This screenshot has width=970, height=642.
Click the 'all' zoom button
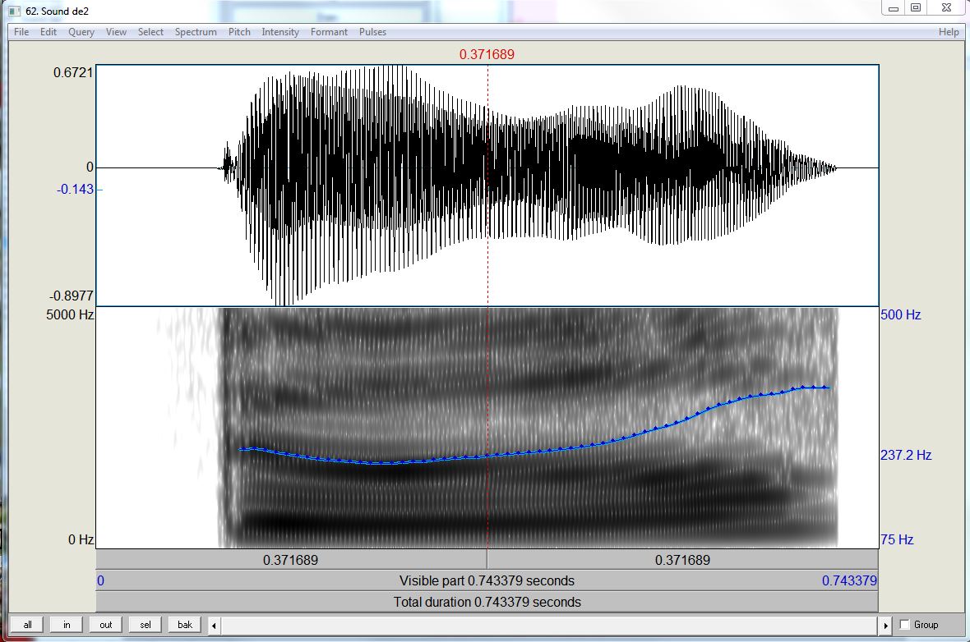coord(27,625)
